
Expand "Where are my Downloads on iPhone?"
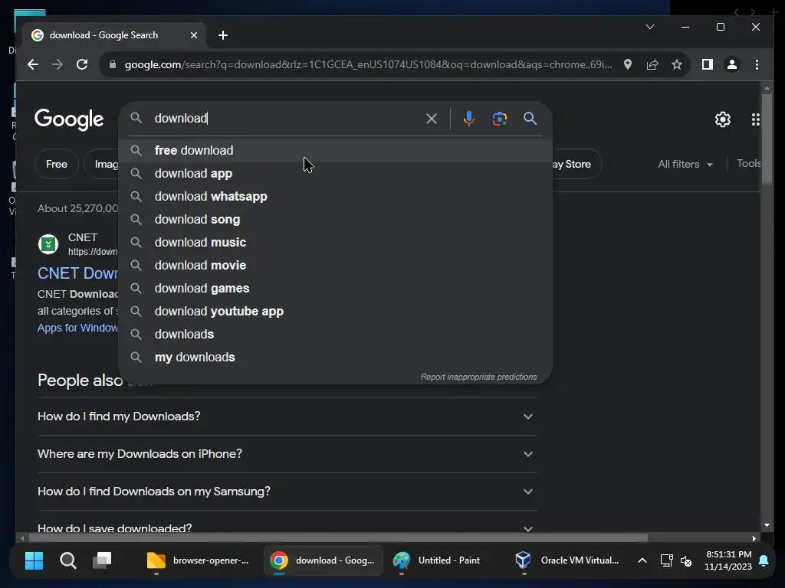[287, 454]
